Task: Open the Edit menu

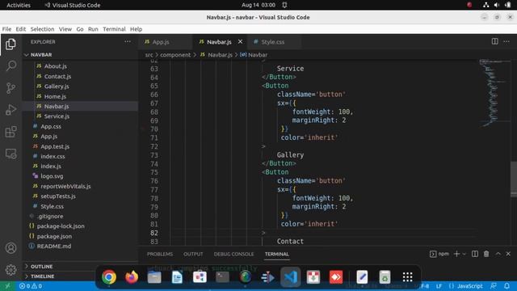Action: click(21, 29)
